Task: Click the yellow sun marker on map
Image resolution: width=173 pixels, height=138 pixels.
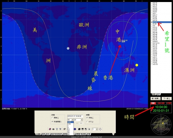Action: tap(137, 65)
